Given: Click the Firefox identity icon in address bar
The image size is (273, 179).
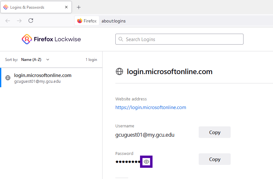Looking at the screenshot, I should point(87,21).
